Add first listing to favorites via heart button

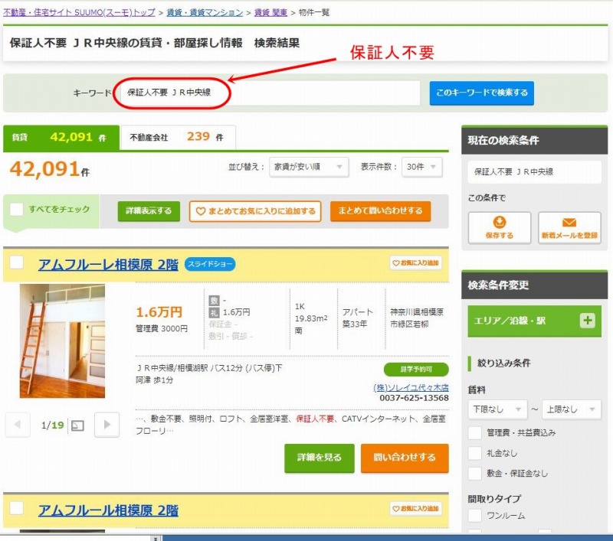pos(416,263)
